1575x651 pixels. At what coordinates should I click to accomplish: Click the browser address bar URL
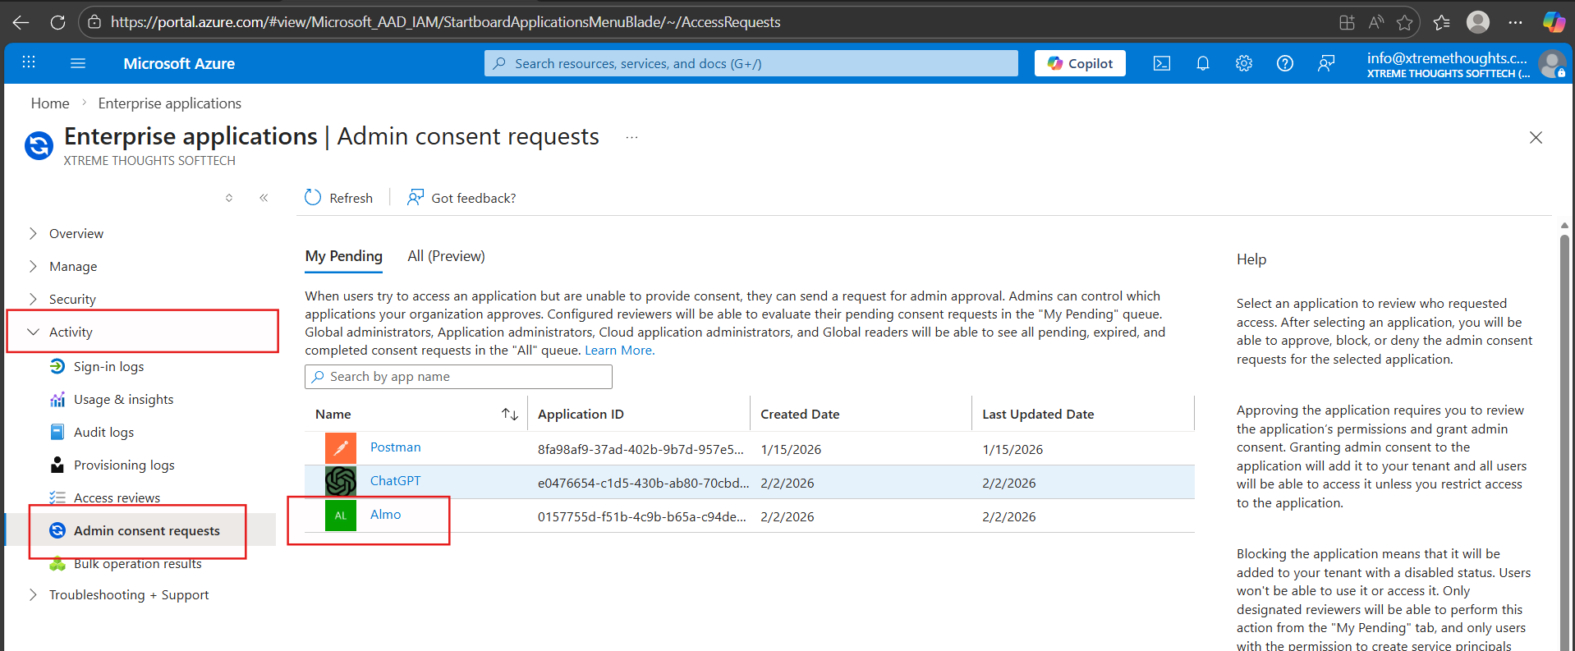coord(445,22)
